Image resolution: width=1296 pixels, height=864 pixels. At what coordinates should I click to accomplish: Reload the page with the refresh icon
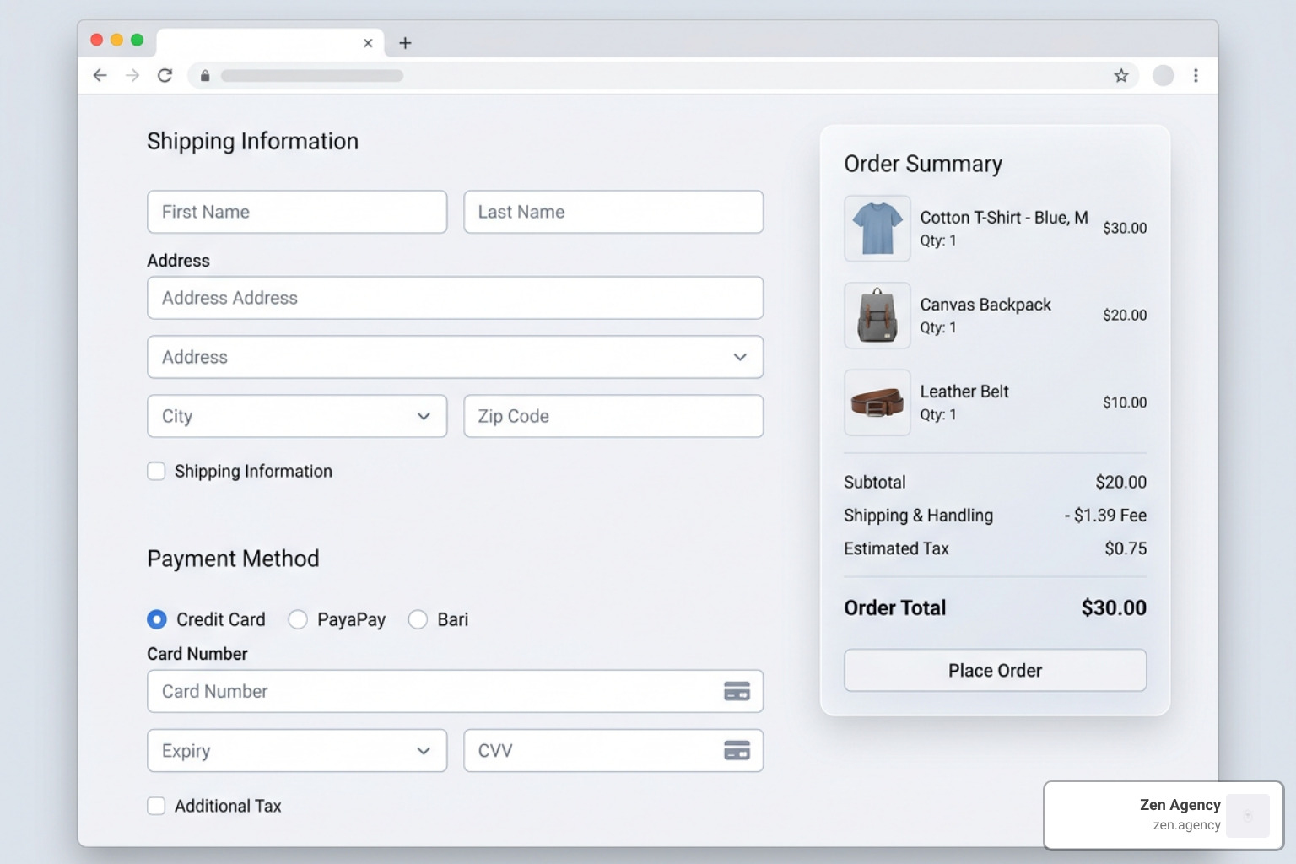[165, 76]
